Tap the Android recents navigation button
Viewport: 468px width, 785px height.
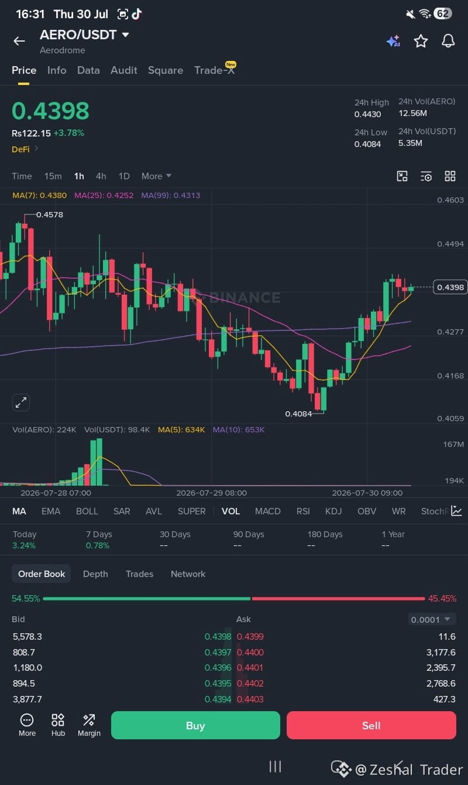coord(275,766)
